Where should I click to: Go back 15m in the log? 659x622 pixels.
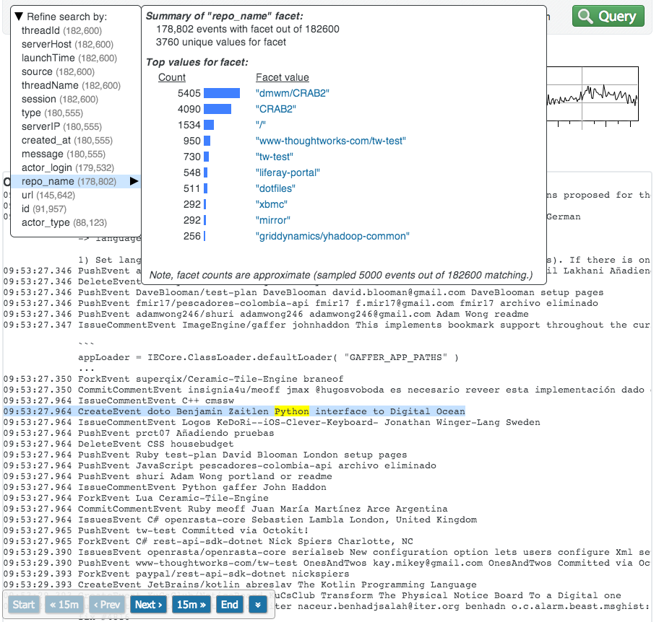click(x=64, y=605)
